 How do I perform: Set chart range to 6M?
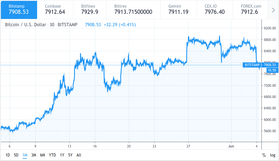[42, 155]
